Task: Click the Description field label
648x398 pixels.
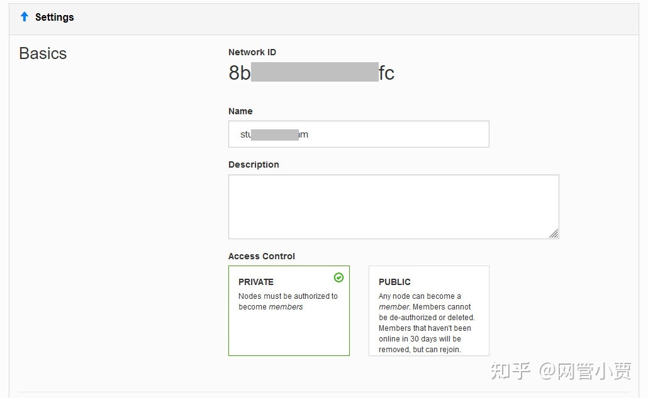Action: tap(254, 164)
